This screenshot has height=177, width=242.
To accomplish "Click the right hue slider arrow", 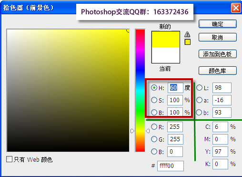I will 148,131.
